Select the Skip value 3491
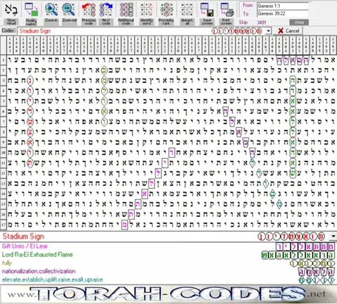This screenshot has width=337, height=304. 261,22
